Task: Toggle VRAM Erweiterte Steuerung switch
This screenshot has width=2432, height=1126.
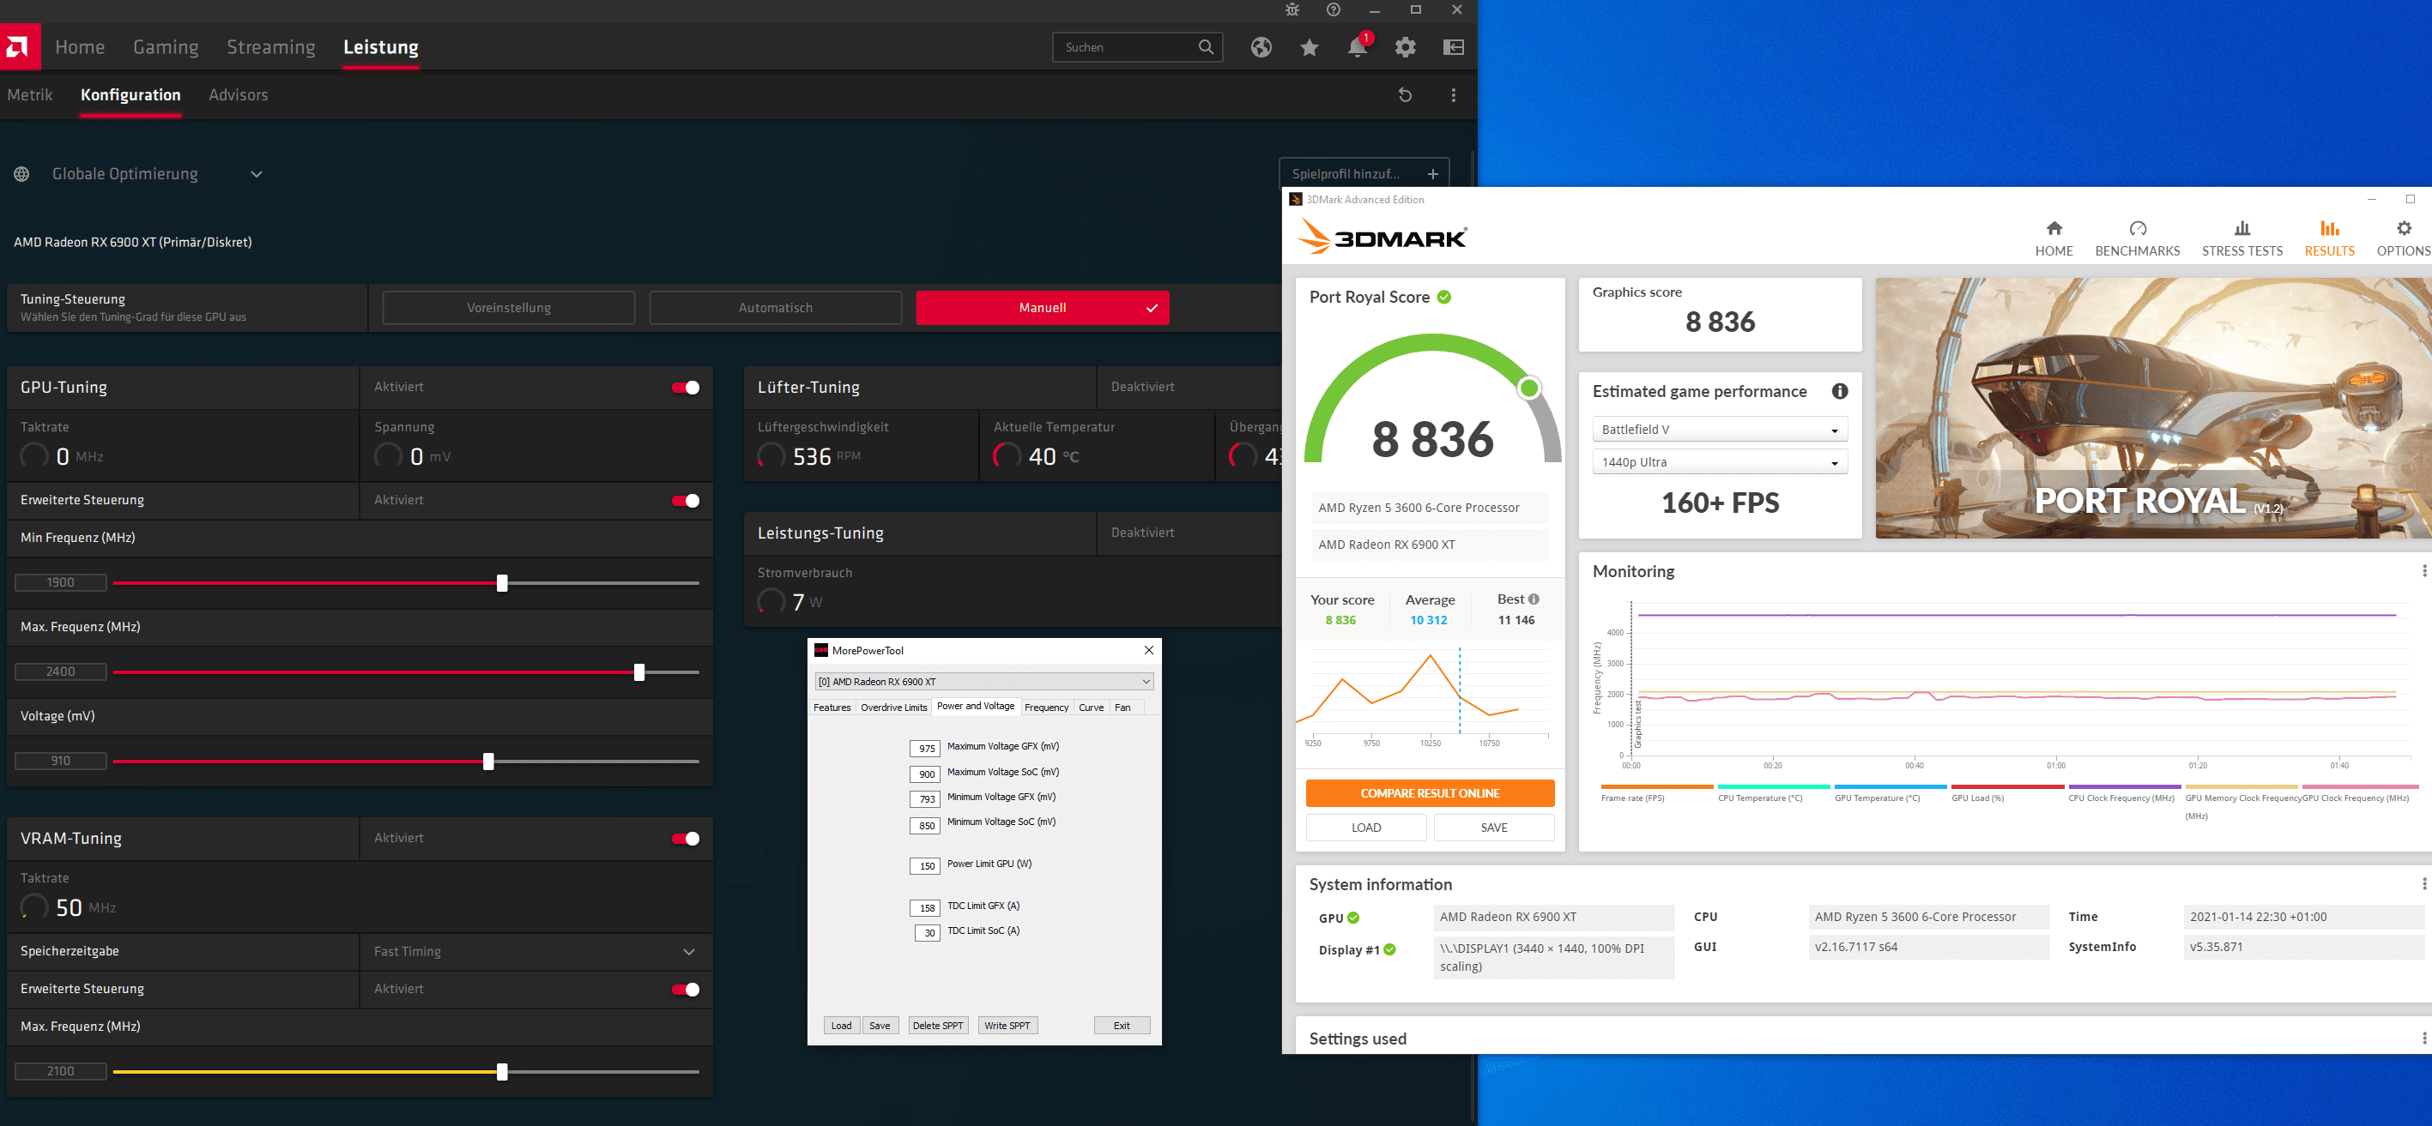Action: (x=686, y=991)
